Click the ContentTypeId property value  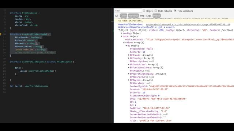[192, 86]
